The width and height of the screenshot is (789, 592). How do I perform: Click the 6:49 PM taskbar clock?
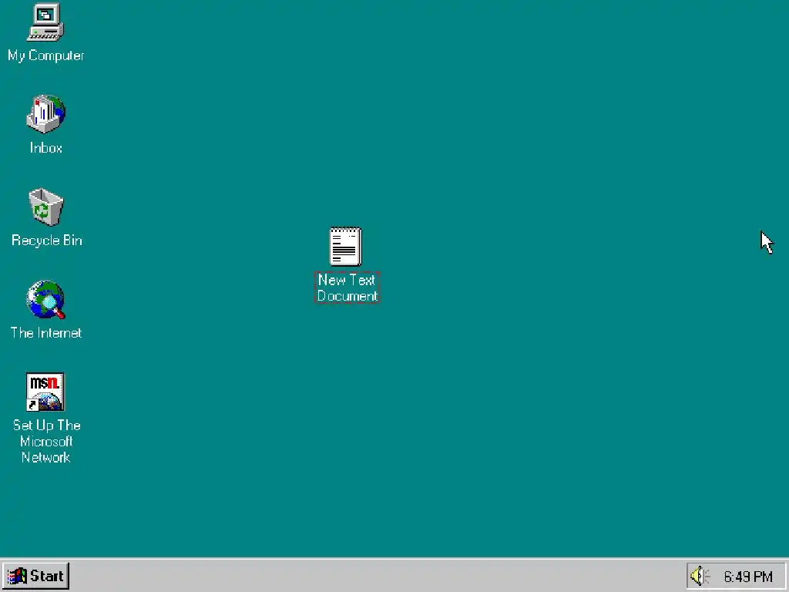pos(747,577)
